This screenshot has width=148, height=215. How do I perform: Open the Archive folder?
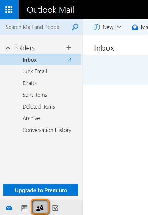click(31, 118)
